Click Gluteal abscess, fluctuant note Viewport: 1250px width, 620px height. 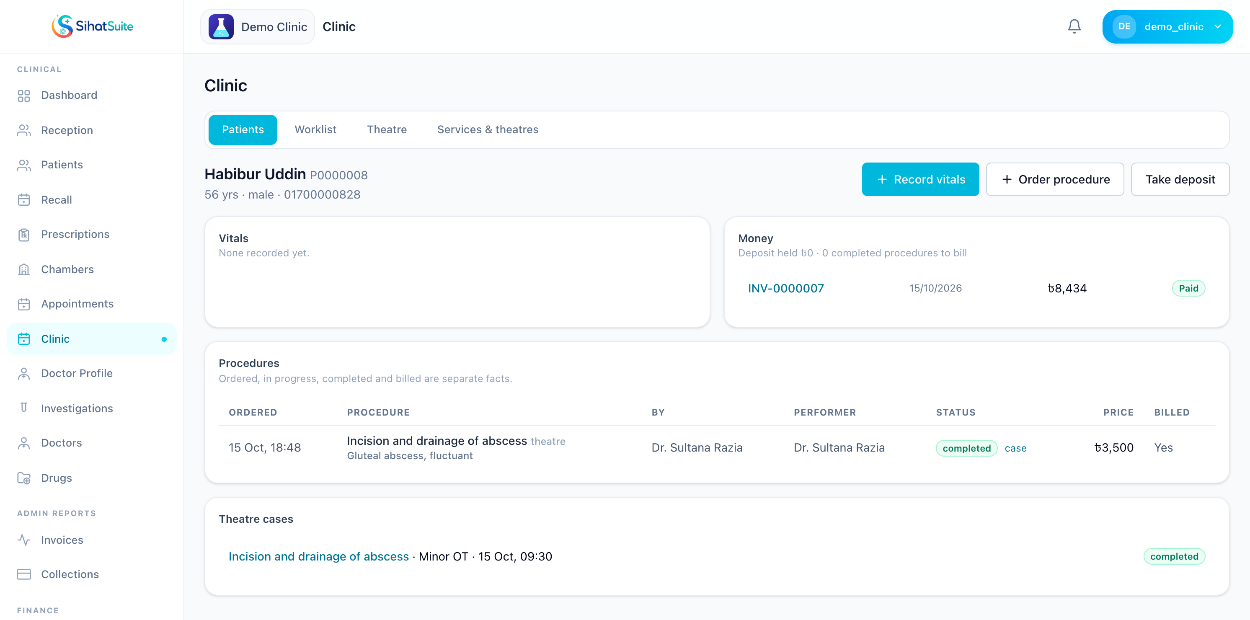pyautogui.click(x=410, y=456)
